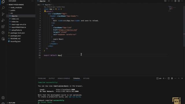This screenshot has width=185, height=104.
Task: Open package.json file
Action: [21, 36]
